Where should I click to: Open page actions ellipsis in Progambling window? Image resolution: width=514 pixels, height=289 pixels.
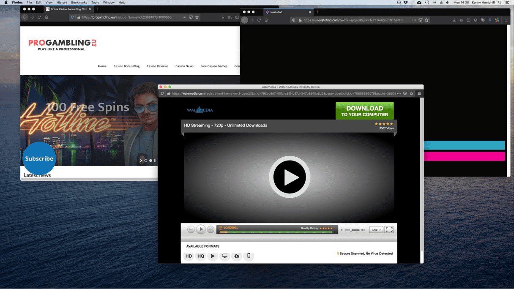184,17
